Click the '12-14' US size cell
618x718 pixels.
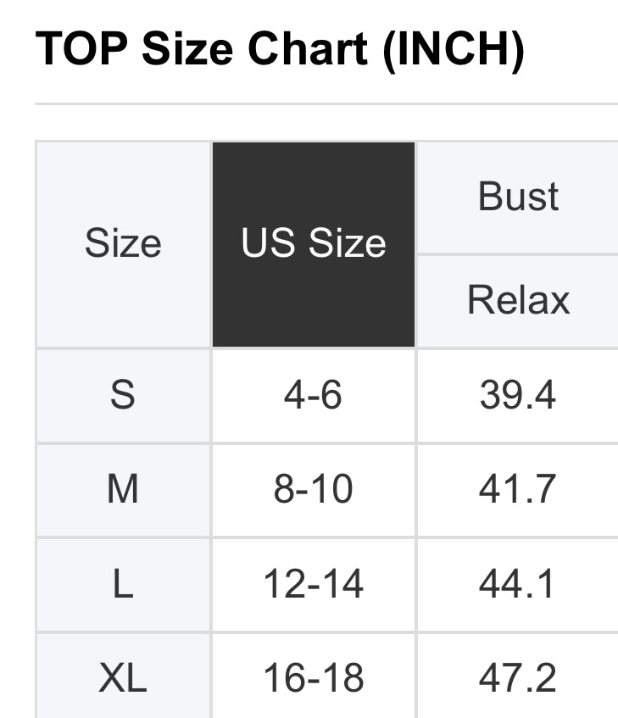314,584
